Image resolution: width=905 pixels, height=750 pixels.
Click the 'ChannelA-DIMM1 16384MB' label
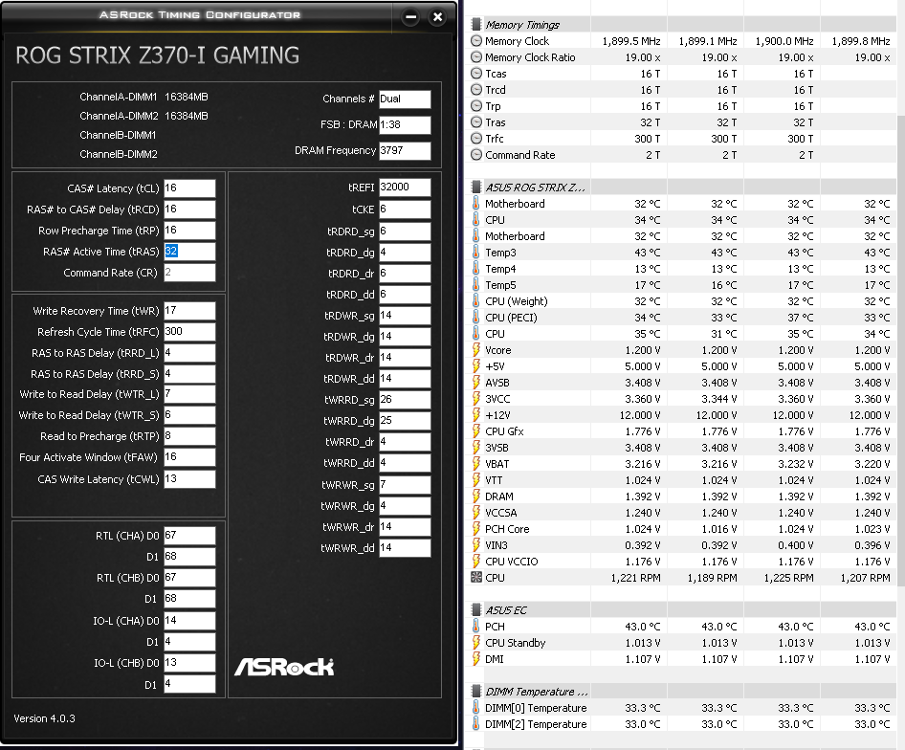[143, 97]
